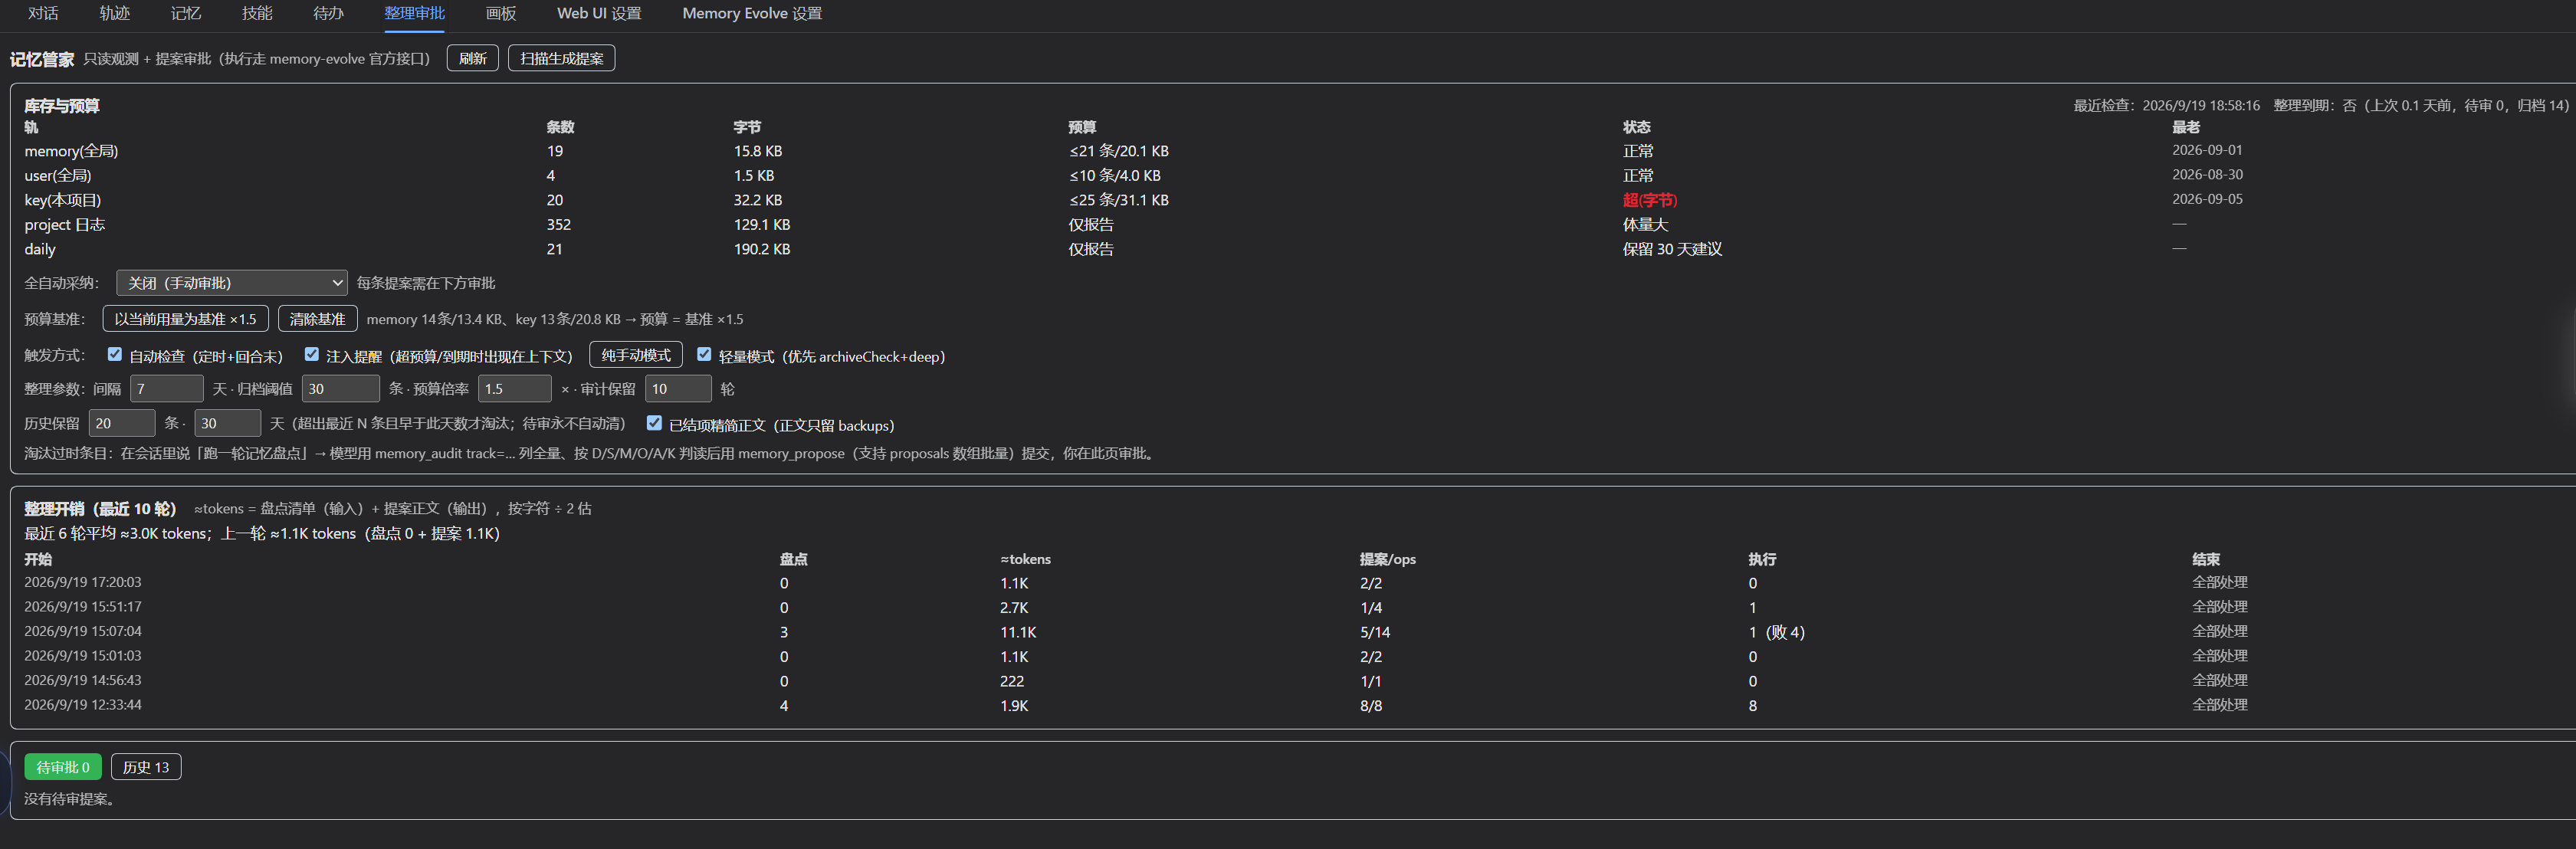Screen dimensions: 2576x849
Task: Click the 8/8 提案/ops value
Action: (x=1371, y=706)
